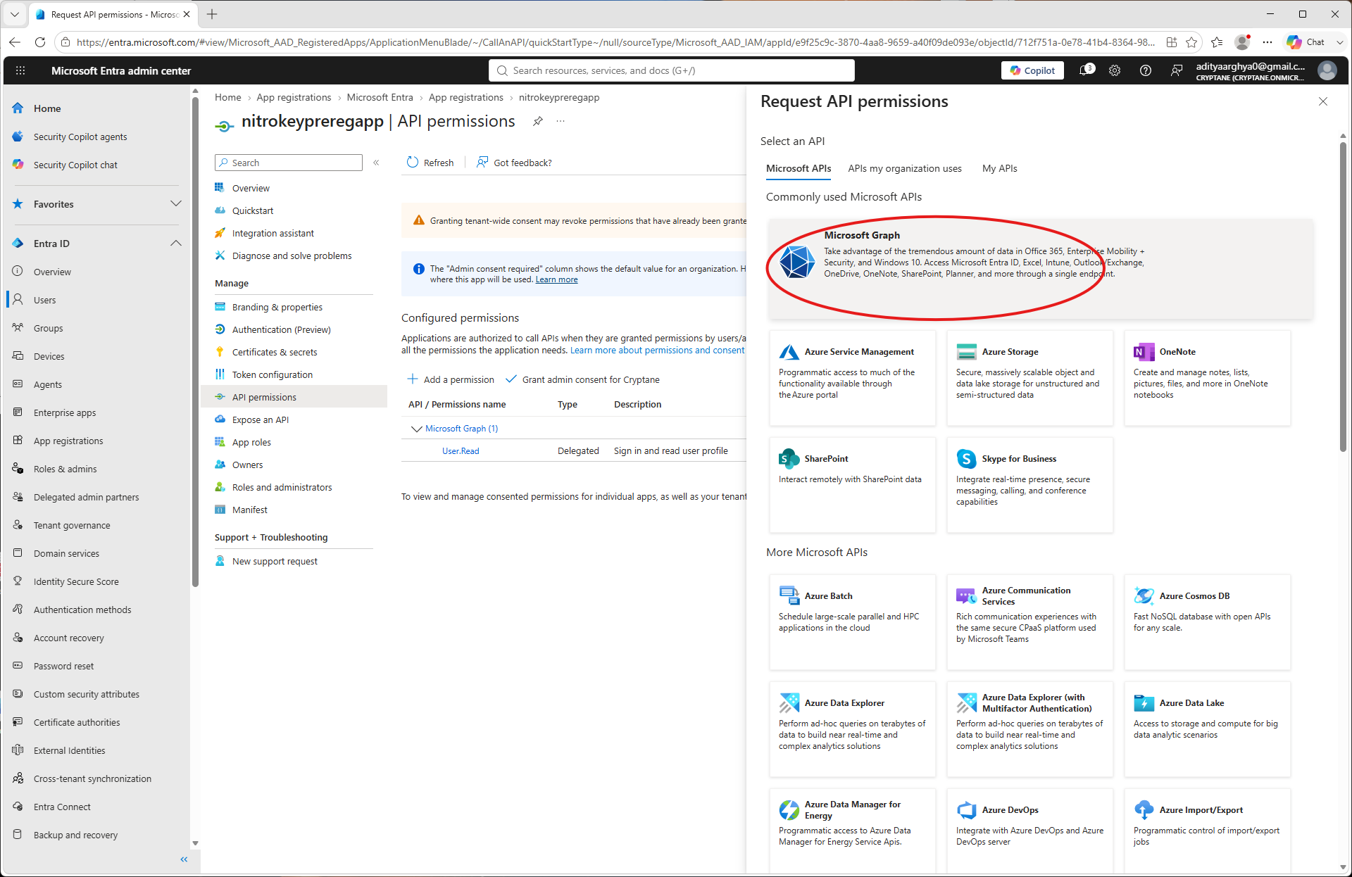This screenshot has width=1352, height=877.
Task: Open the notifications bell
Action: point(1087,70)
